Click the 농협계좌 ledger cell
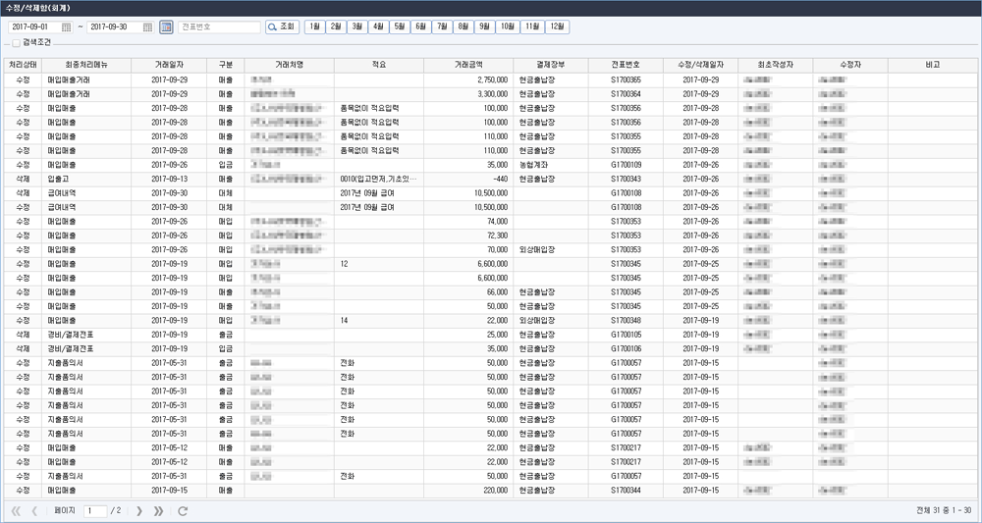This screenshot has width=982, height=523. click(x=551, y=165)
